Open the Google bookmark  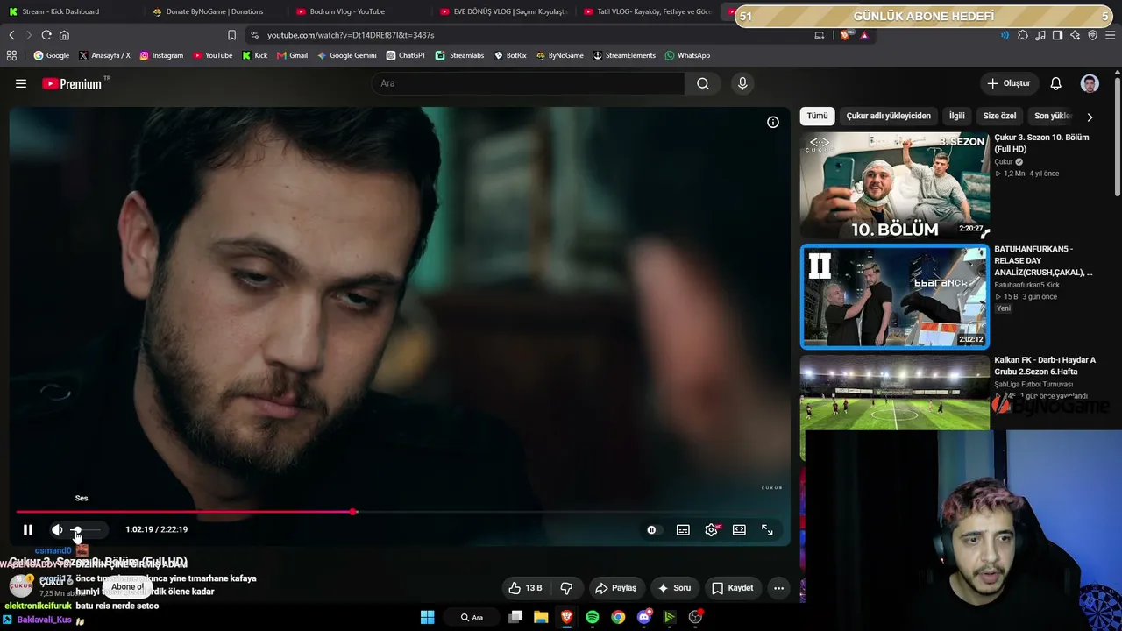point(52,55)
